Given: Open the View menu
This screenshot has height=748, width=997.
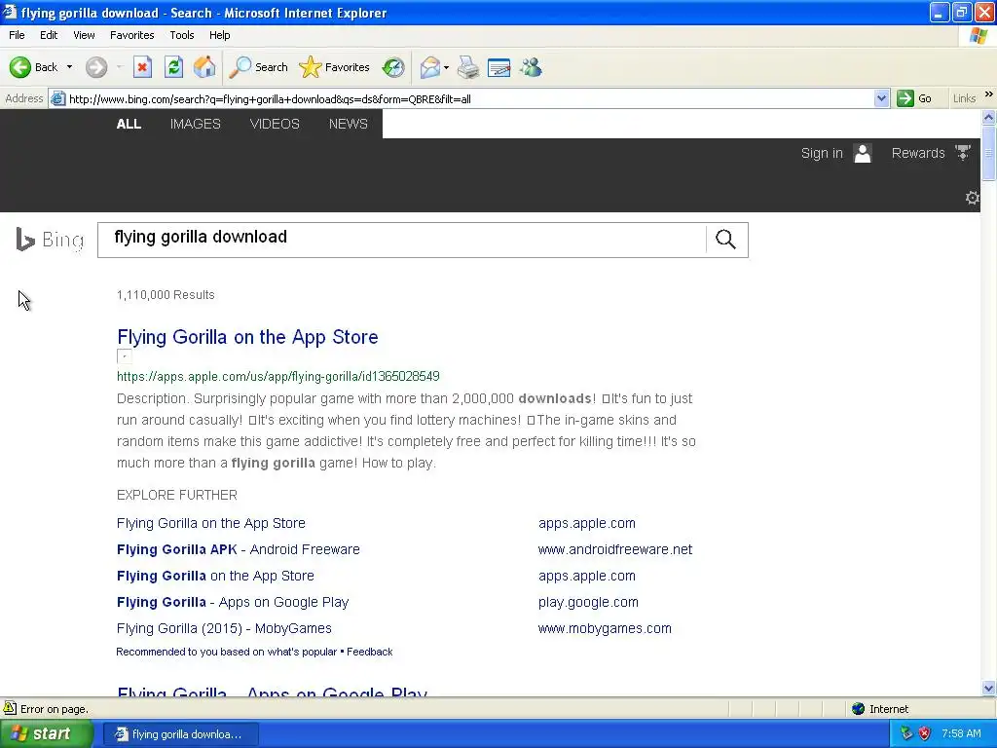Looking at the screenshot, I should tap(84, 35).
